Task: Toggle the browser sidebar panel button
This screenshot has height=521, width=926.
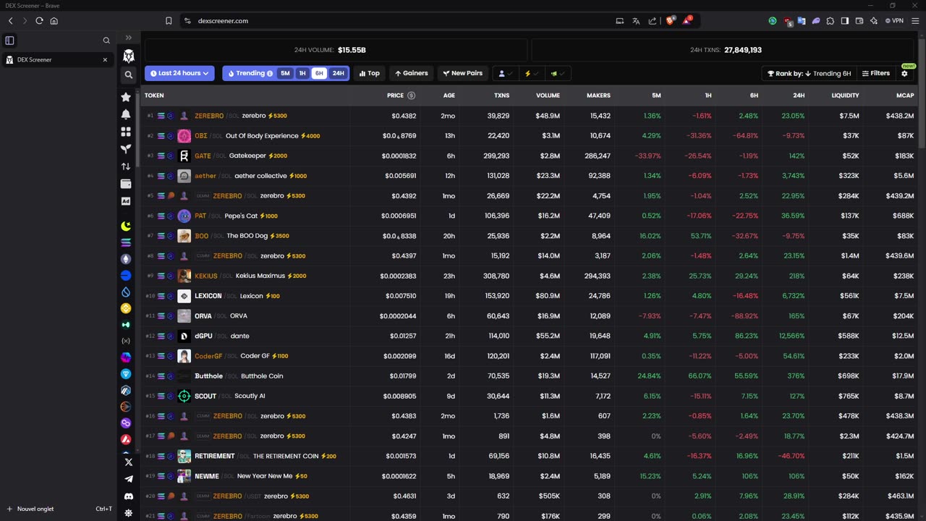Action: click(x=844, y=21)
